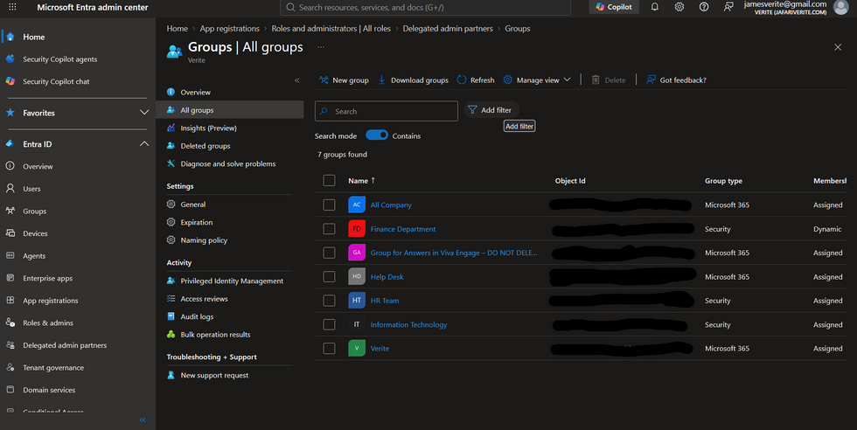The height and width of the screenshot is (430, 857).
Task: Open Security Copilot chat
Action: [x=56, y=81]
